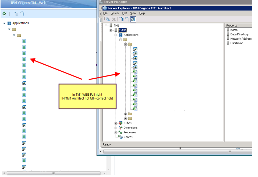Collapse the CXMD server node
Image resolution: width=258 pixels, height=177 pixels.
111,30
